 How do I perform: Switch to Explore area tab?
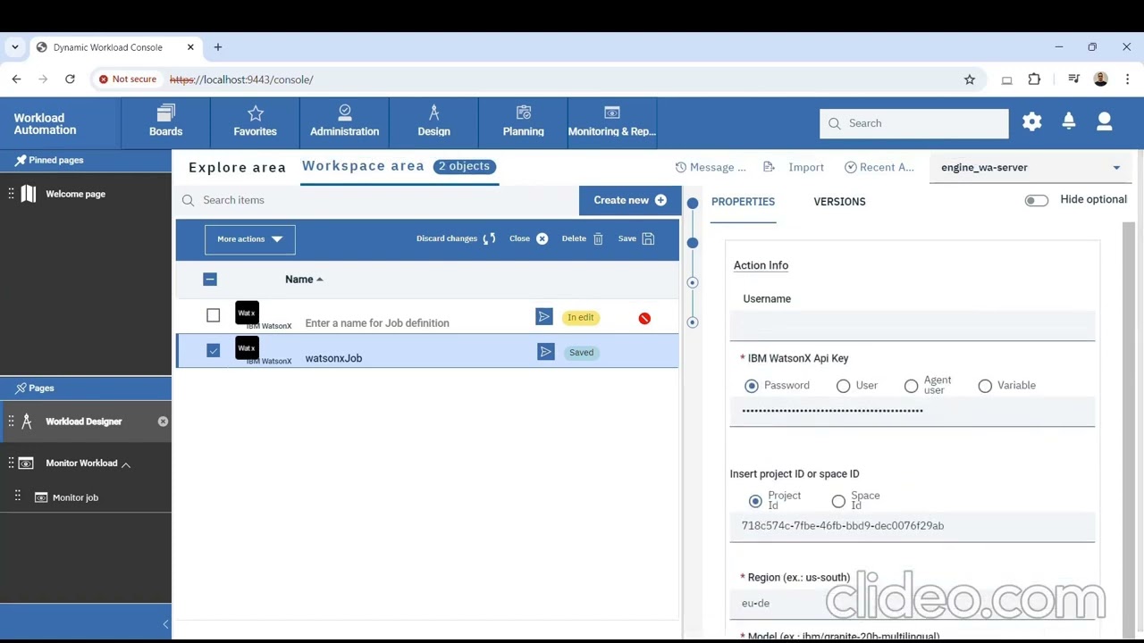237,167
